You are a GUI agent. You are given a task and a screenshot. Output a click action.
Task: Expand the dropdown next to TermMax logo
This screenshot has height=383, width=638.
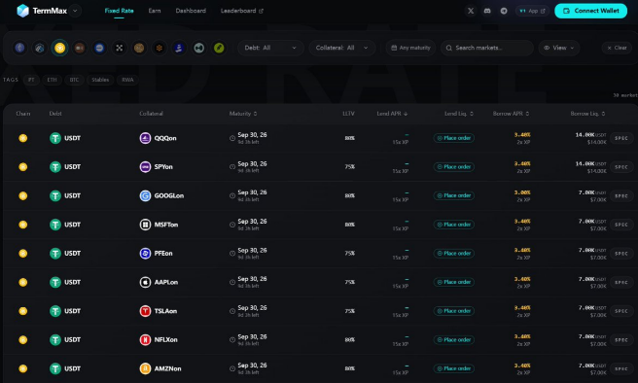75,11
